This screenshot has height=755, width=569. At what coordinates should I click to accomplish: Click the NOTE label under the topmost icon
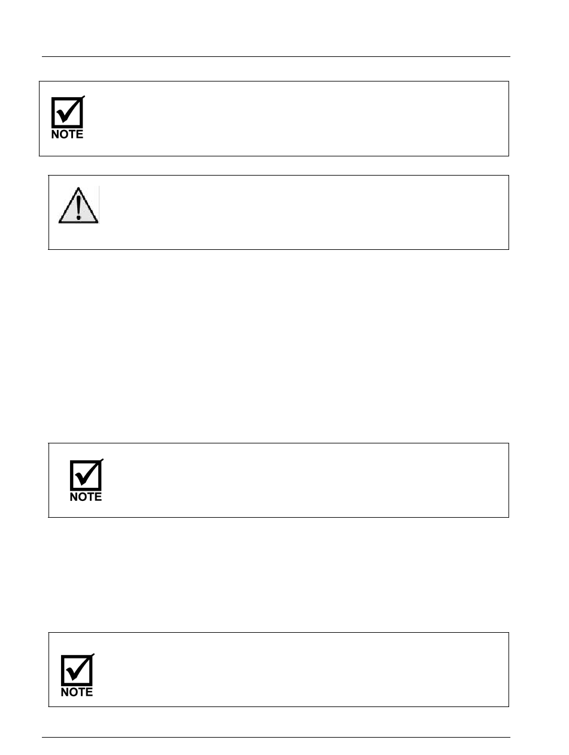click(68, 135)
